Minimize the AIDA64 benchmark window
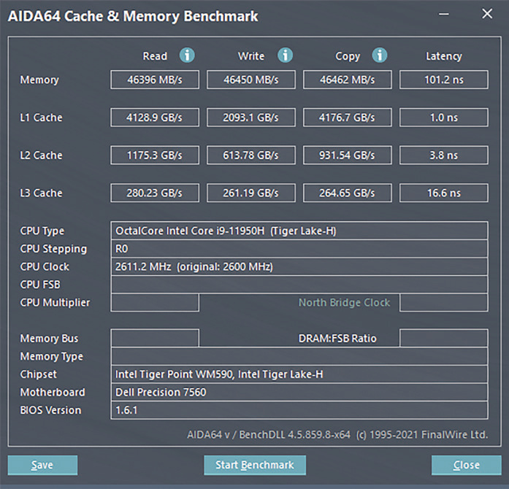Screen dimensions: 509x489 coord(444,15)
